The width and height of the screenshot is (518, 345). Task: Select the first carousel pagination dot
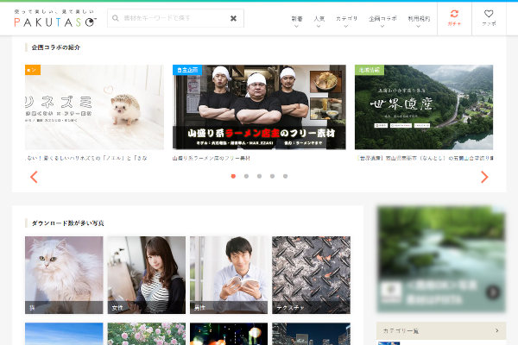tap(233, 176)
